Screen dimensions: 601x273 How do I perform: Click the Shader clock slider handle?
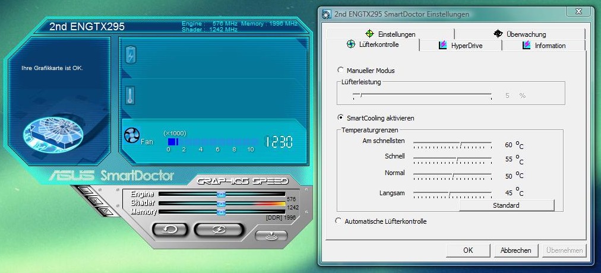pyautogui.click(x=221, y=204)
